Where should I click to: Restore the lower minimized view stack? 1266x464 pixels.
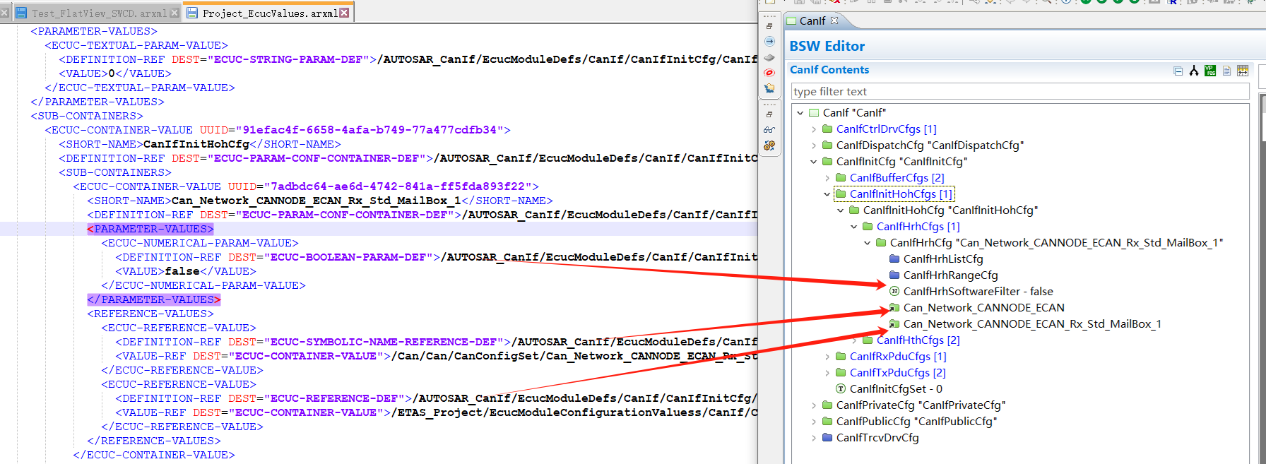tap(769, 114)
